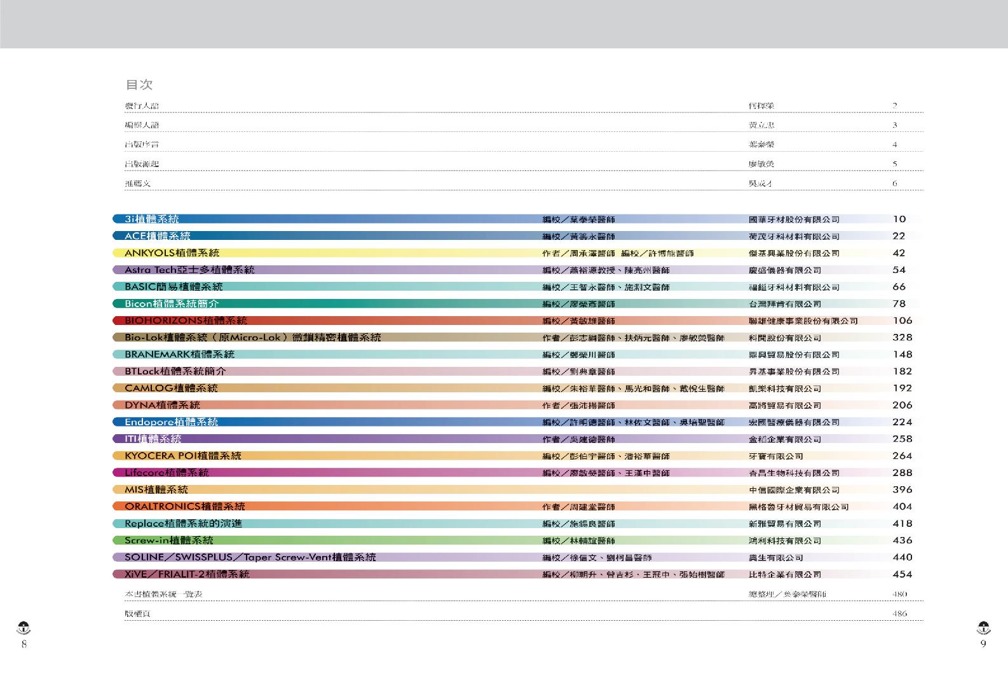This screenshot has height=676, width=1008.
Task: Select XiVE／FRIALIT-2植體系統 title
Action: [187, 574]
